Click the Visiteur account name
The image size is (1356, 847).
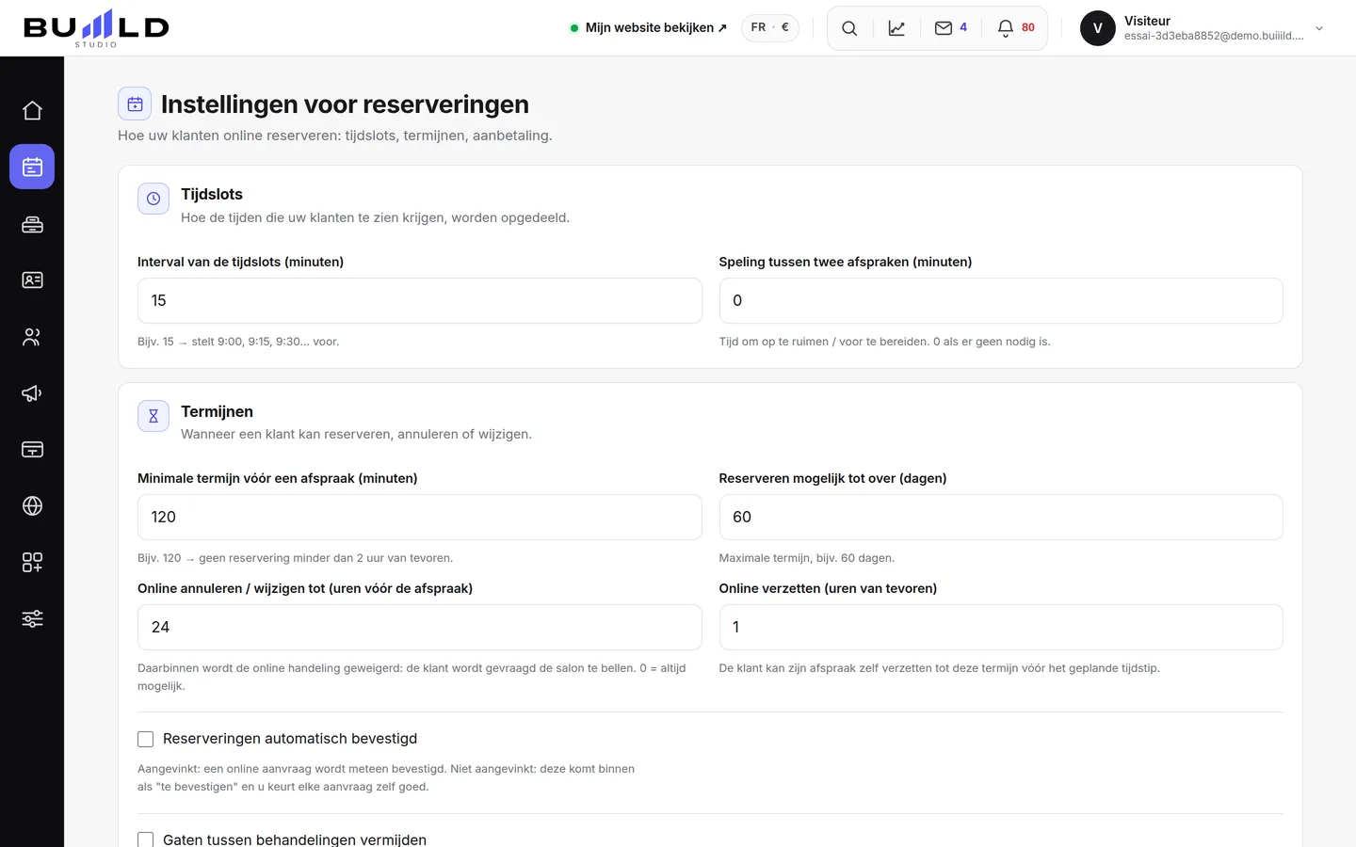(x=1147, y=21)
